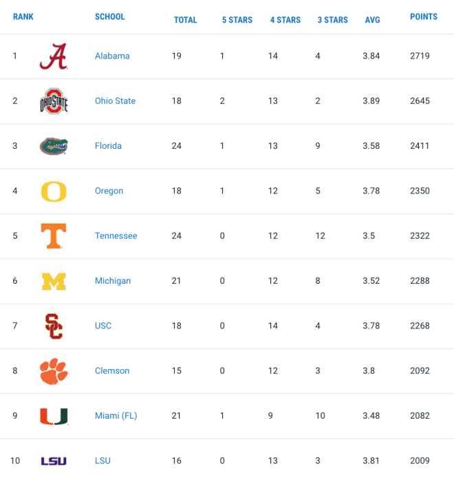Screen dimensions: 454x480
Task: Click the LSU purple logo
Action: (54, 461)
